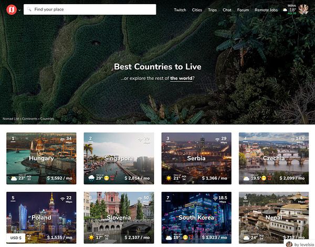Click the Find your place search field
The width and height of the screenshot is (315, 247).
[x=90, y=9]
